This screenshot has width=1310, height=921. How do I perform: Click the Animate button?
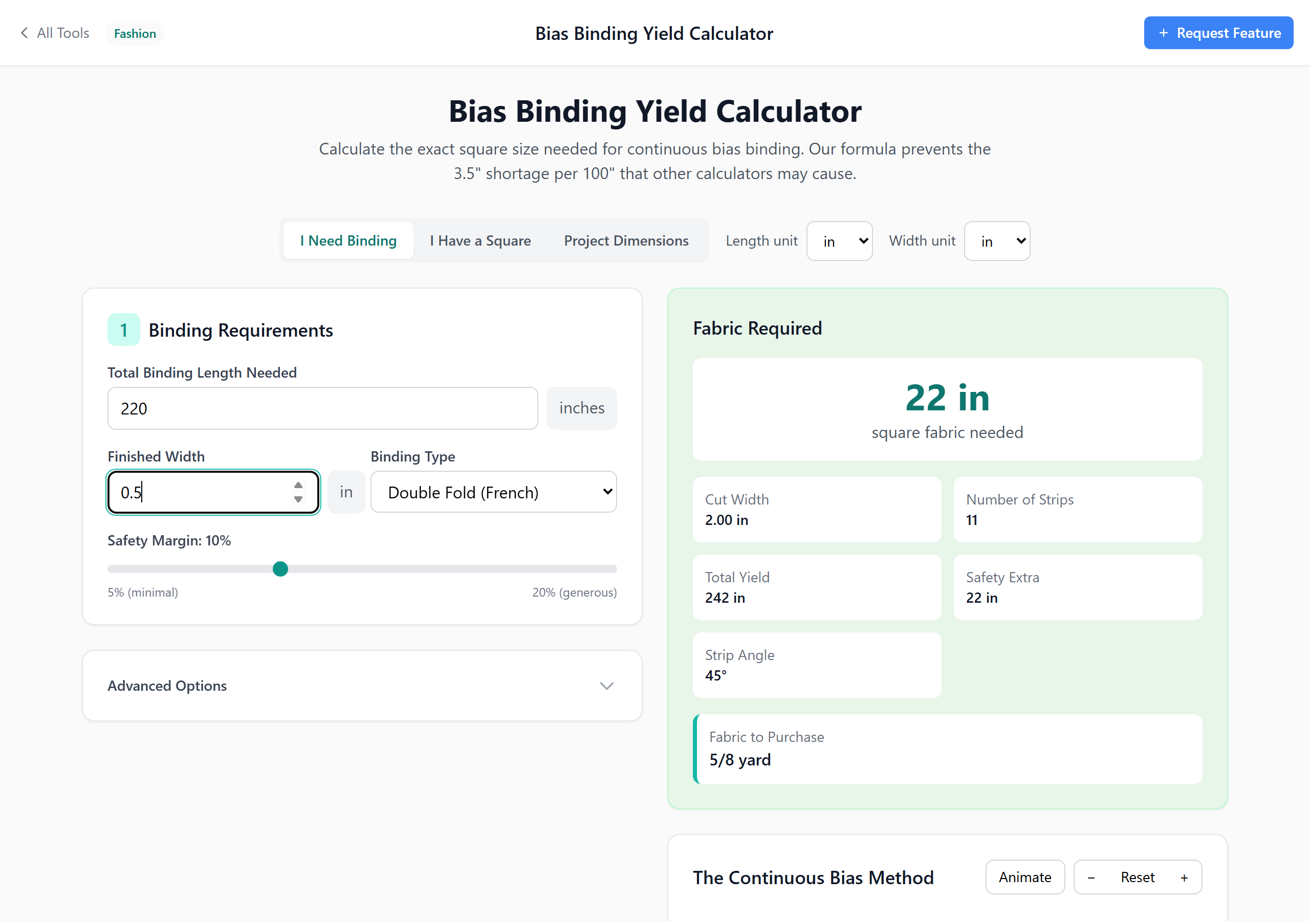[x=1025, y=877]
